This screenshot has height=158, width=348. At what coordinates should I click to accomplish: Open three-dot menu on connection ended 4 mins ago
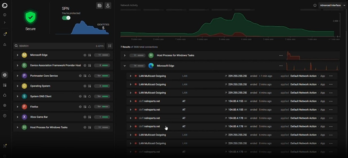click(x=331, y=93)
